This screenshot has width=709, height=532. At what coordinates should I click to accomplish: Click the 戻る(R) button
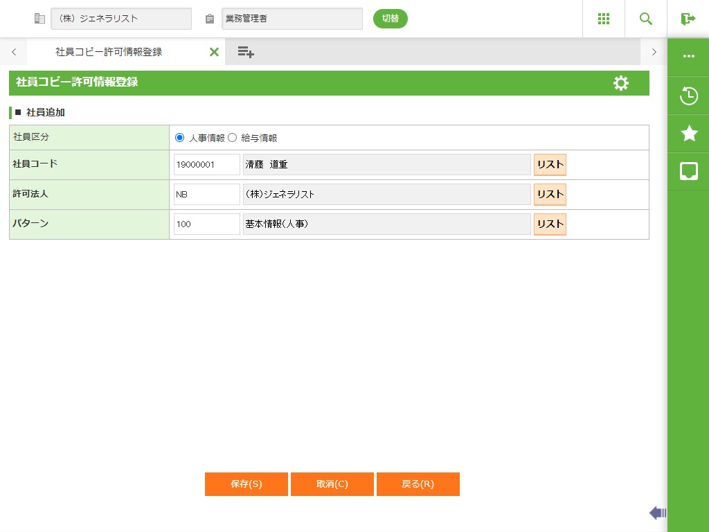pos(418,484)
